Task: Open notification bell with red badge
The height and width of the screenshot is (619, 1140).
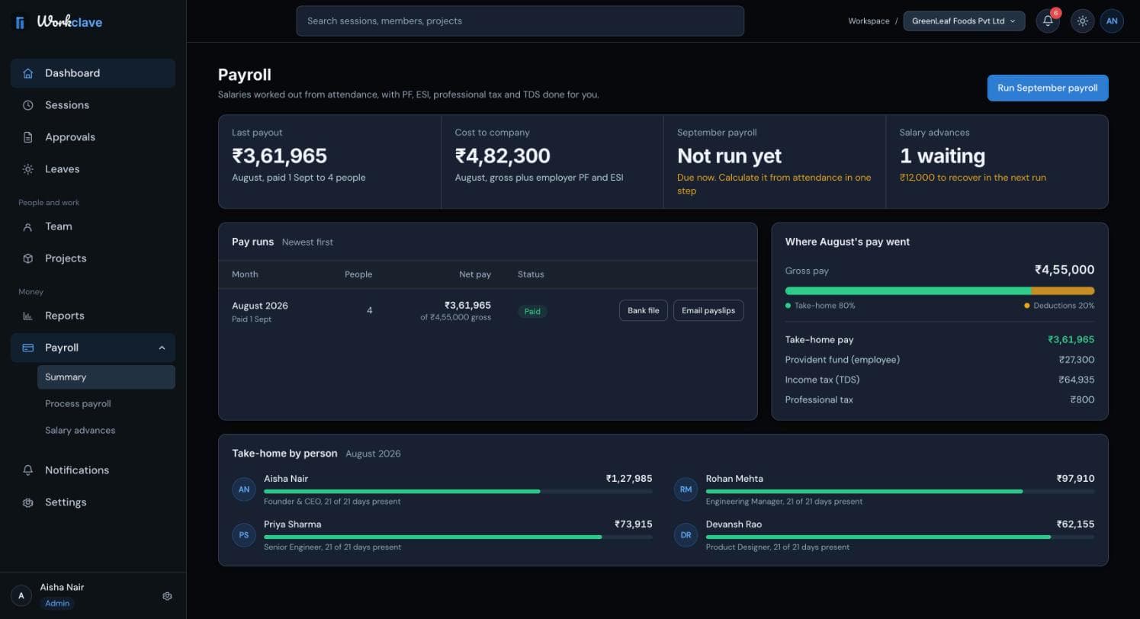Action: point(1048,21)
